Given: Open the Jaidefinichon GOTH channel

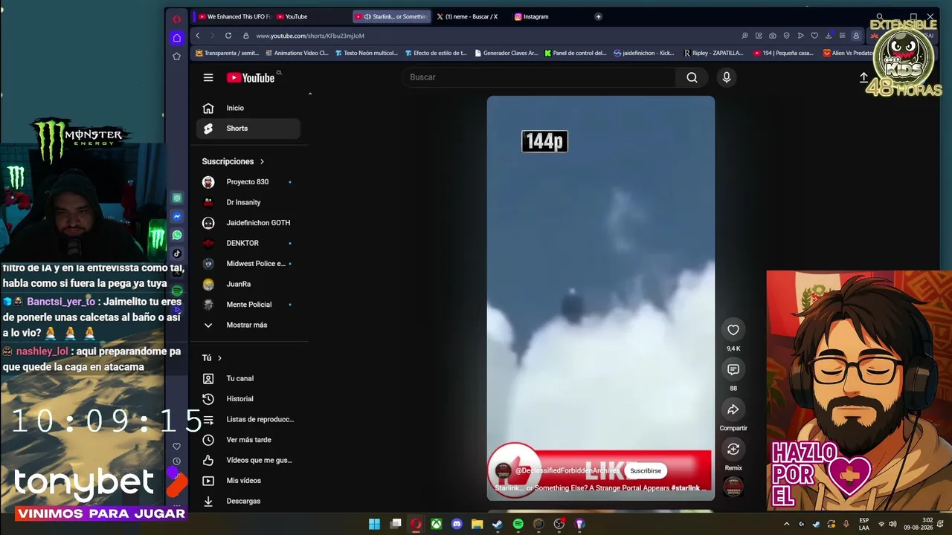Looking at the screenshot, I should click(x=248, y=223).
